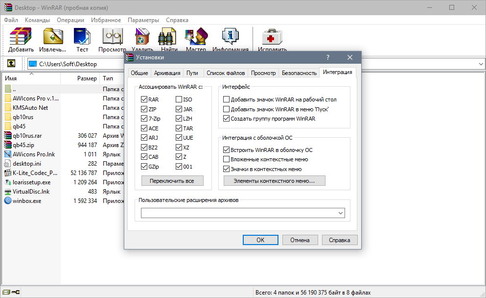
Task: Click the qb45.zip archive icon
Action: pyautogui.click(x=8, y=145)
